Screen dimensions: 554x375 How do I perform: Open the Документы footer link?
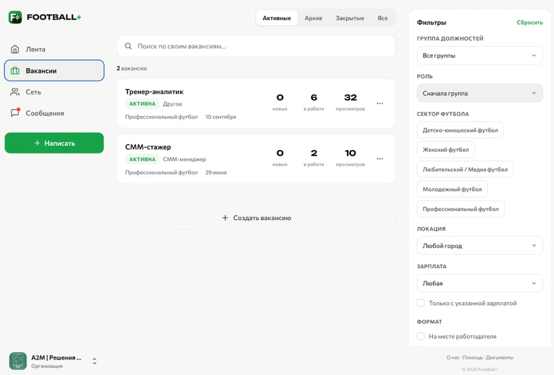coord(499,358)
